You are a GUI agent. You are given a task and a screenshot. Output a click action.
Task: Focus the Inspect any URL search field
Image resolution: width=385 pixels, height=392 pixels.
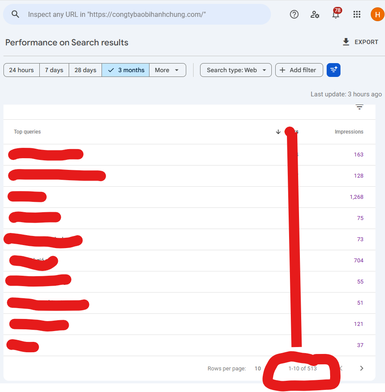pyautogui.click(x=137, y=15)
